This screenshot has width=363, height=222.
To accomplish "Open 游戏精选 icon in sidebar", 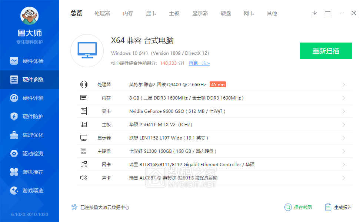I will [14, 191].
